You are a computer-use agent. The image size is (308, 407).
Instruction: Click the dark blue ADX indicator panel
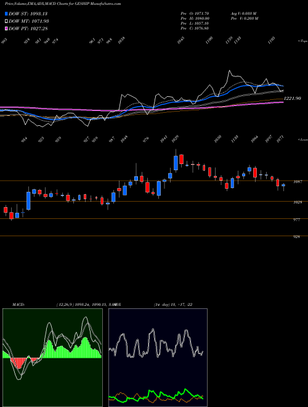tap(158, 358)
